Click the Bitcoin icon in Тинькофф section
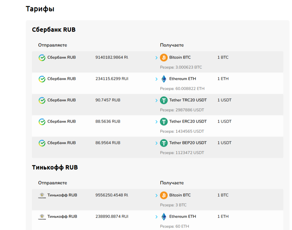This screenshot has height=230, width=292. coord(164,195)
